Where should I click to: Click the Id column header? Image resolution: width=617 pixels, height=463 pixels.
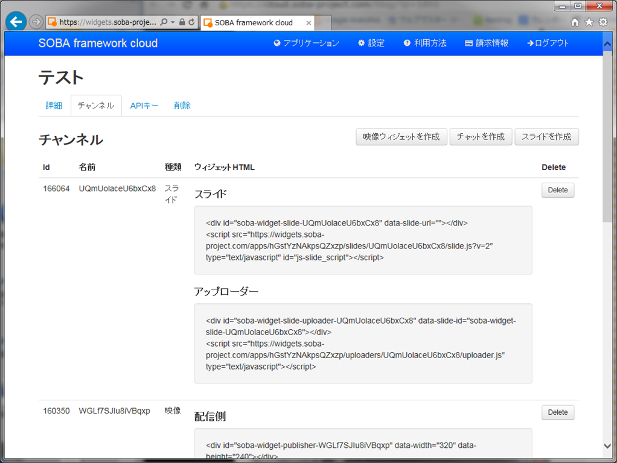click(x=46, y=168)
